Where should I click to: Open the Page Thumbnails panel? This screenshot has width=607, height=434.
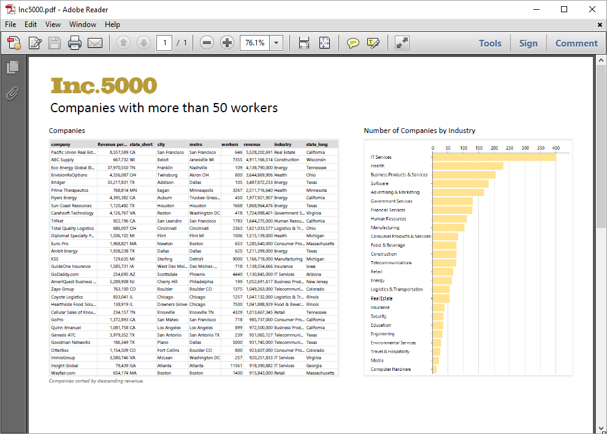(13, 67)
